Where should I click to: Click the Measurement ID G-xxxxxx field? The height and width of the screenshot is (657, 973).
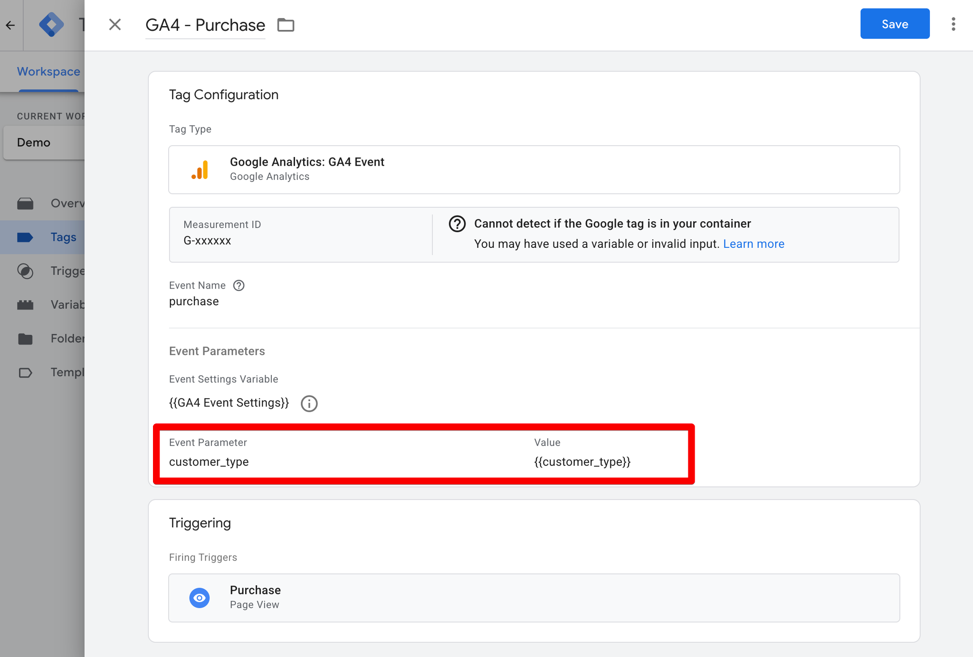pos(207,241)
